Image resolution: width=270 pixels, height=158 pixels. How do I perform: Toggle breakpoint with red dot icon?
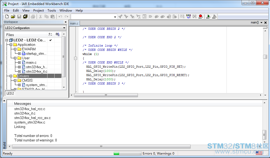201,17
